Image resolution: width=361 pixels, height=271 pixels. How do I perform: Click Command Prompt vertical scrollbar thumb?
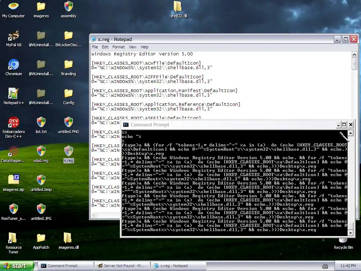[350, 226]
